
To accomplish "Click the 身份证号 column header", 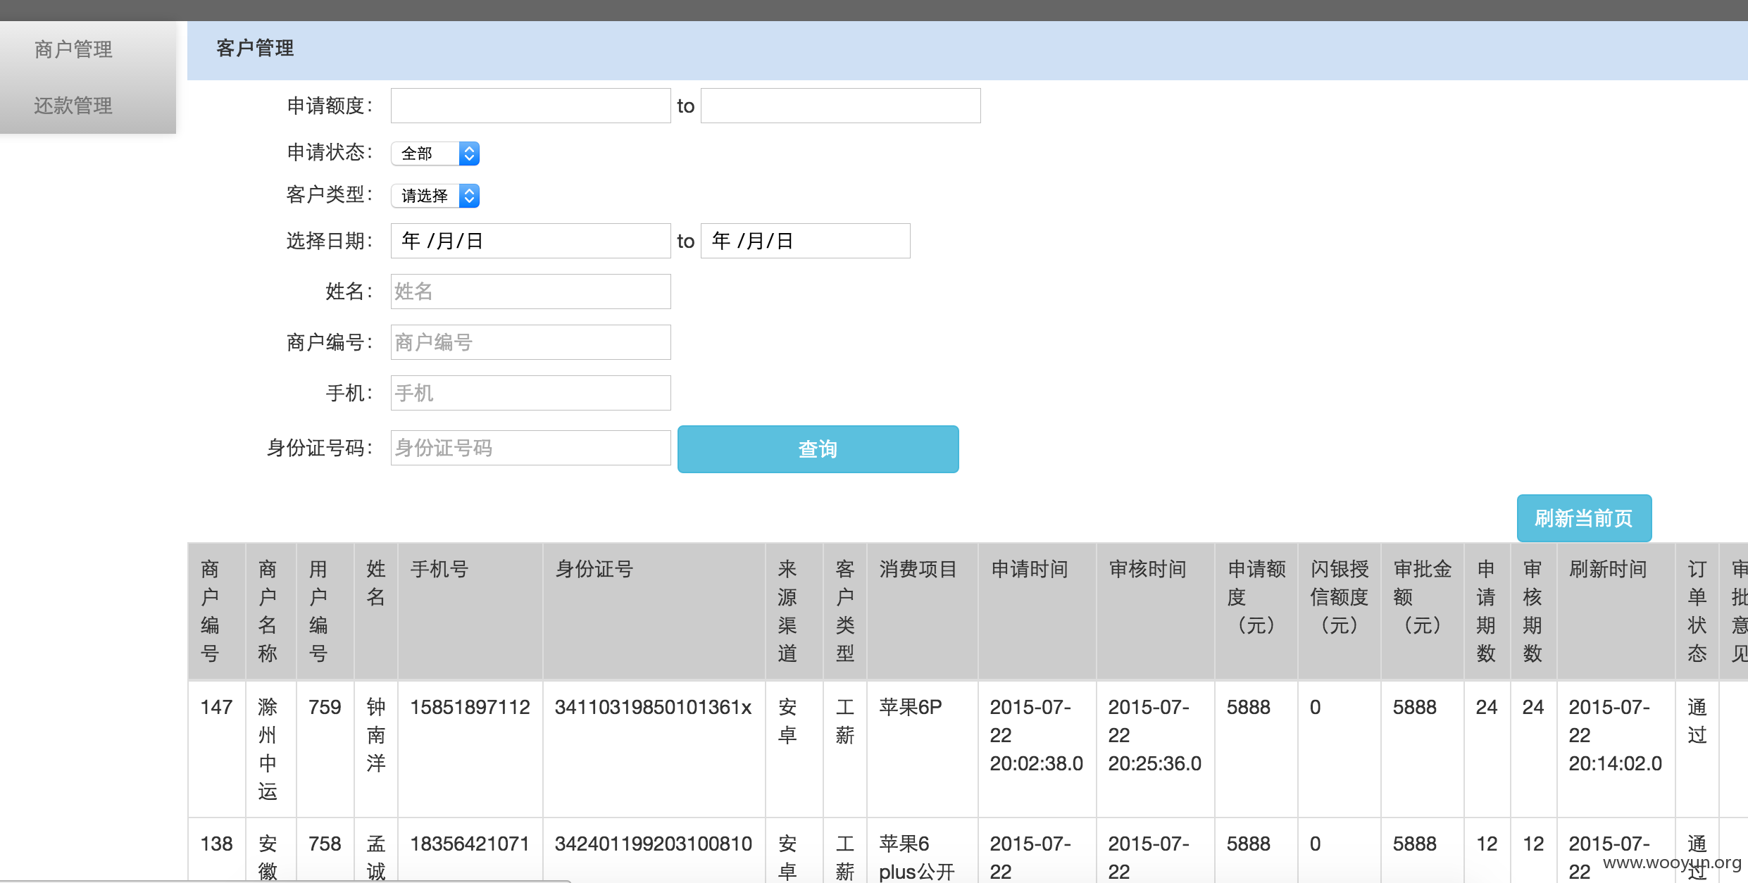I will 654,610.
